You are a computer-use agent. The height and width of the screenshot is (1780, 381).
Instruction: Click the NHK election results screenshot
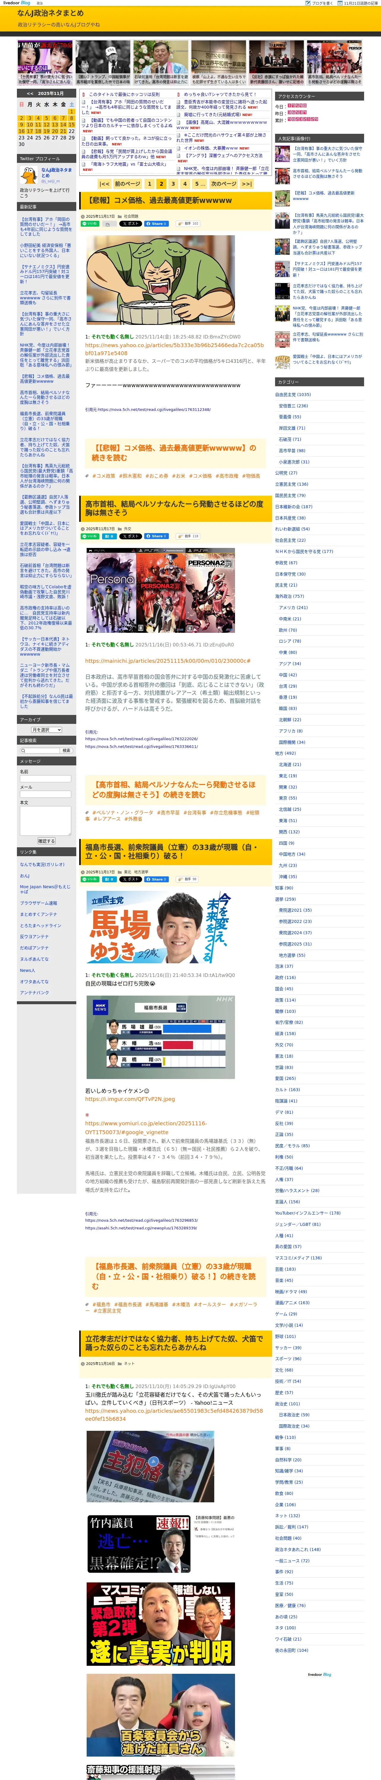point(161,1037)
